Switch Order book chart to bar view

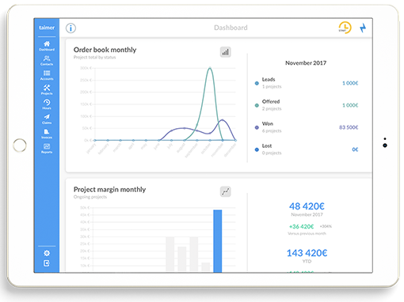click(225, 52)
